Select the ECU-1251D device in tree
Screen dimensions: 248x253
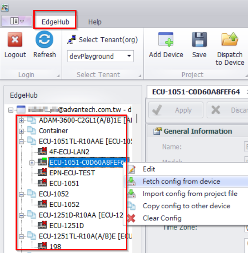(66, 225)
